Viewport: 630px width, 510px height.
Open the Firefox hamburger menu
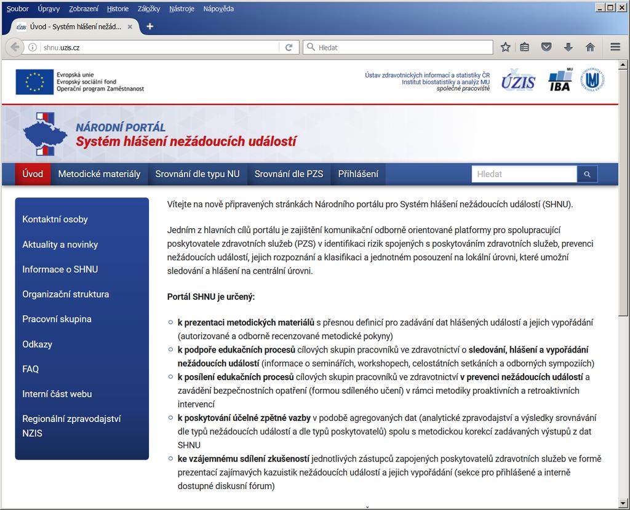click(615, 47)
